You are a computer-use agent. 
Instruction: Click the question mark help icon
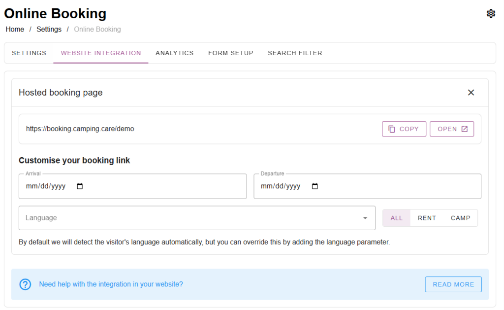[x=25, y=284]
